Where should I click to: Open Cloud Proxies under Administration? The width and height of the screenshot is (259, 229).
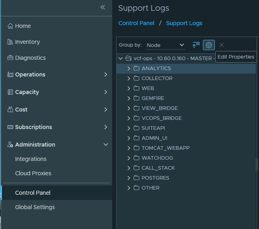33,173
